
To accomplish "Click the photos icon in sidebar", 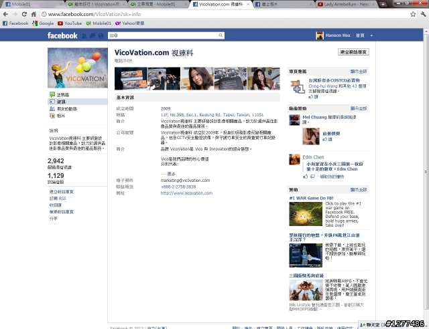I will (52, 116).
